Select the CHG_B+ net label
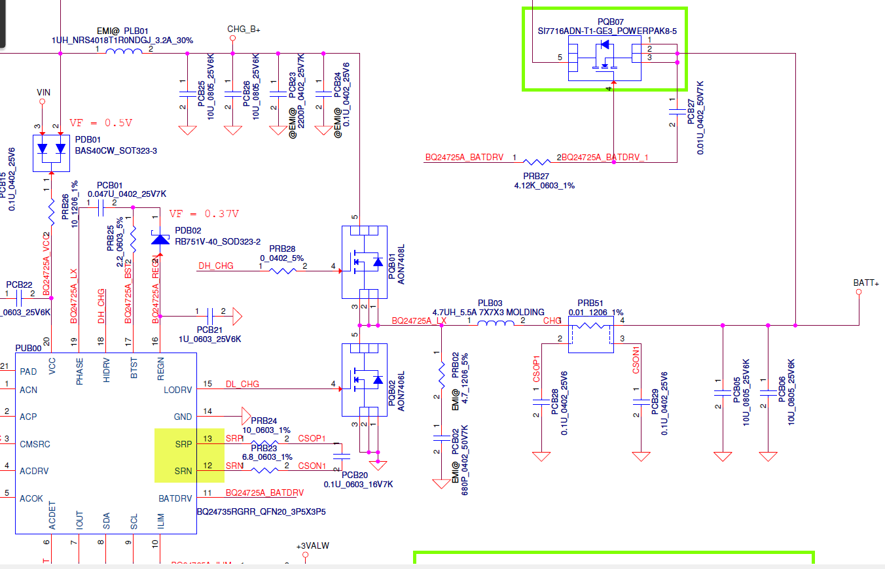The height and width of the screenshot is (569, 885). (244, 29)
